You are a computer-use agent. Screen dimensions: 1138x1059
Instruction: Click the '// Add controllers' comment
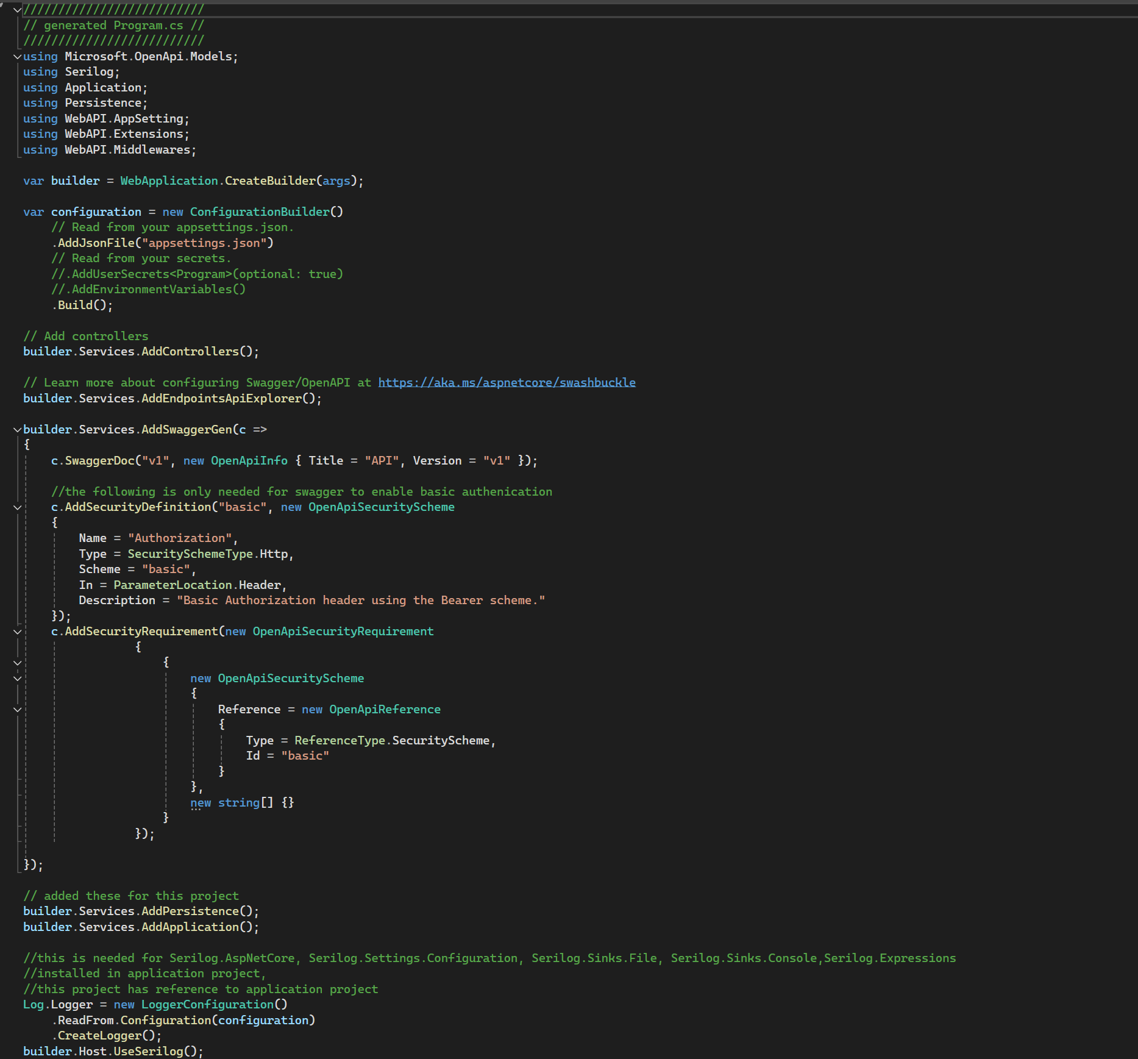pyautogui.click(x=86, y=336)
